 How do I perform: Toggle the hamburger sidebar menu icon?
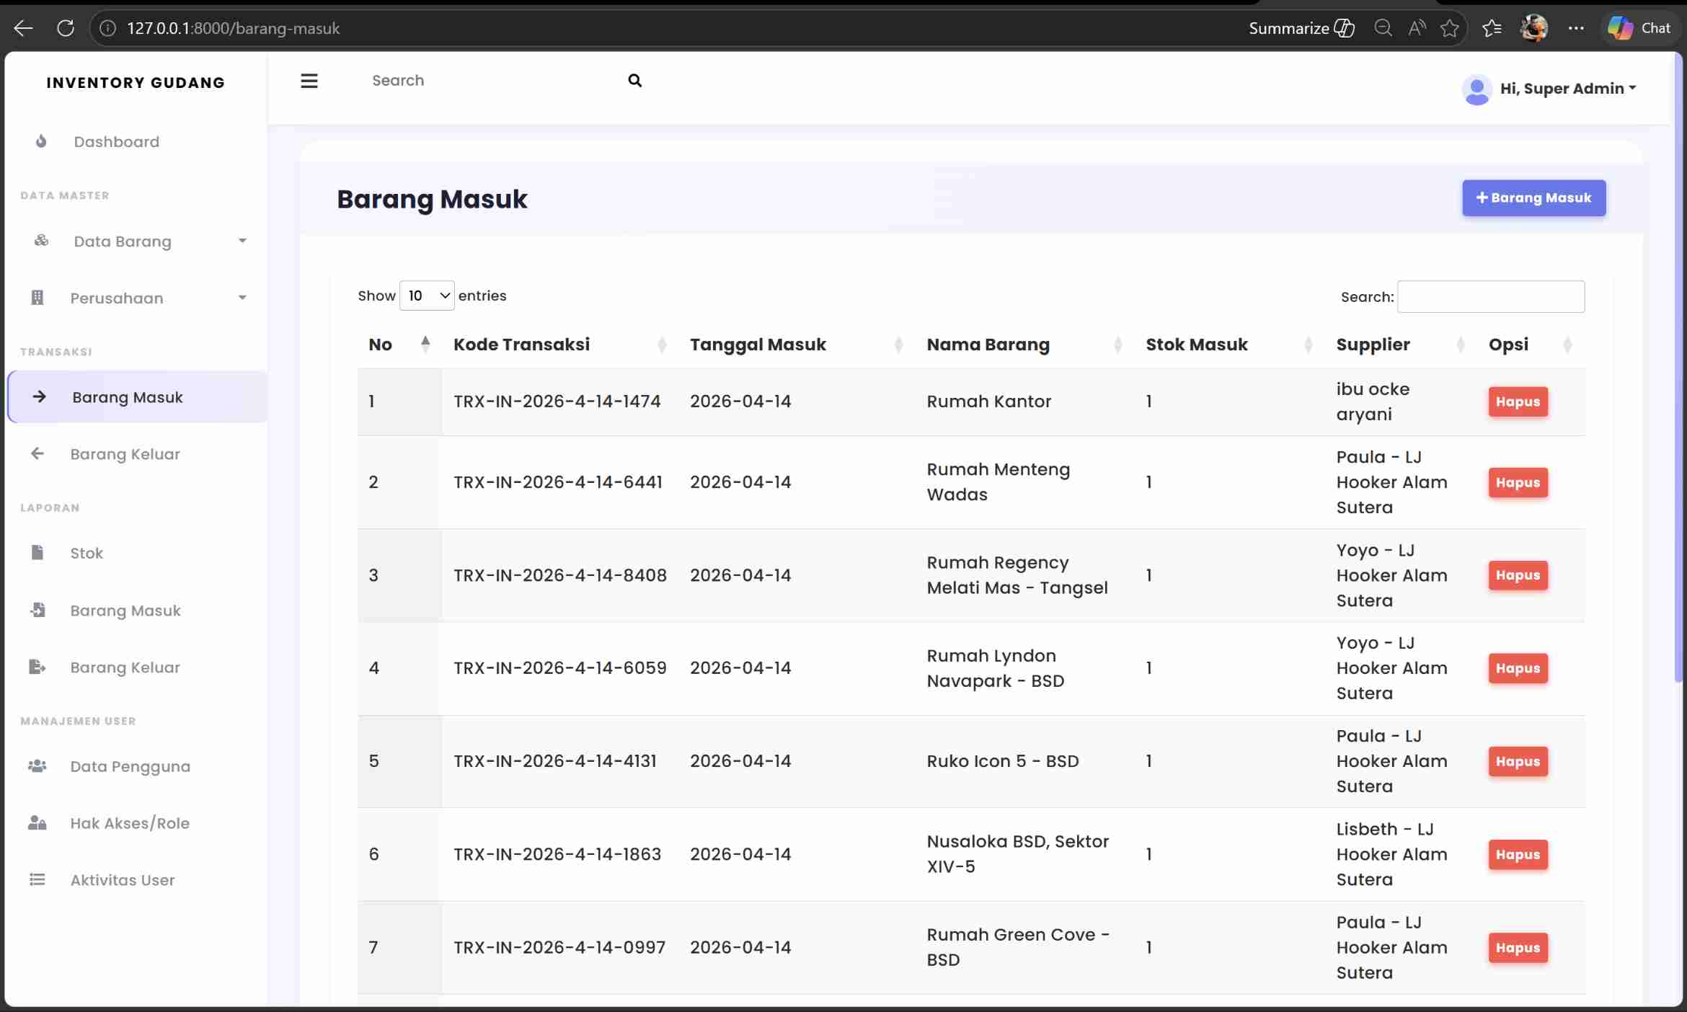(309, 81)
